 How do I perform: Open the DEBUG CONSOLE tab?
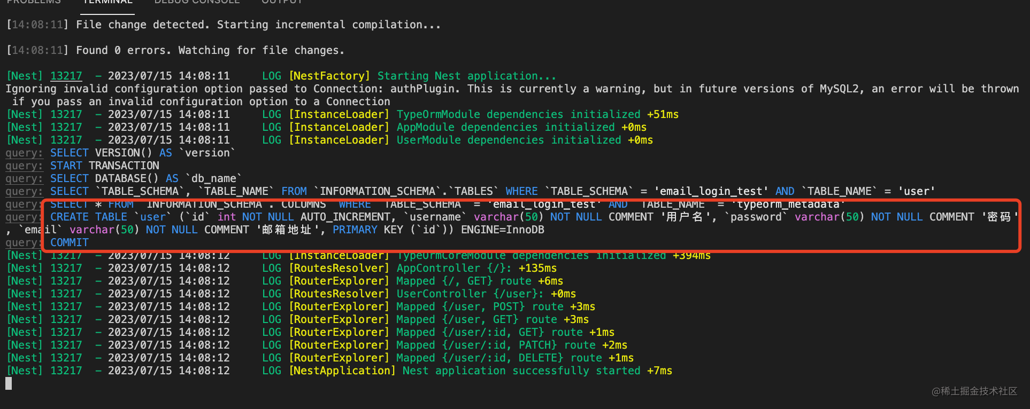(197, 2)
